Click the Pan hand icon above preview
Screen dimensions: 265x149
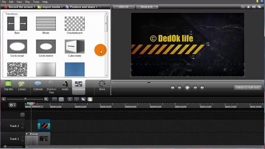pos(248,7)
